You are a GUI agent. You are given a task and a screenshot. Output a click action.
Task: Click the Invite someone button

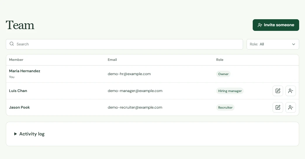point(276,25)
